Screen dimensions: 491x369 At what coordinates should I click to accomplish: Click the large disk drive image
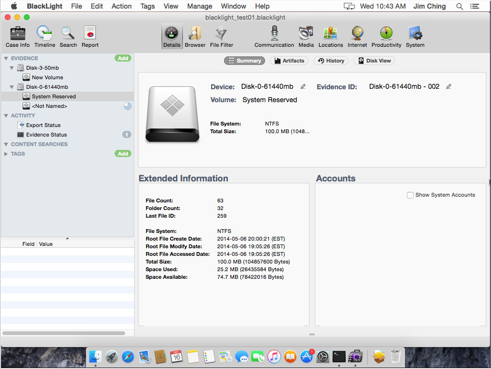172,114
